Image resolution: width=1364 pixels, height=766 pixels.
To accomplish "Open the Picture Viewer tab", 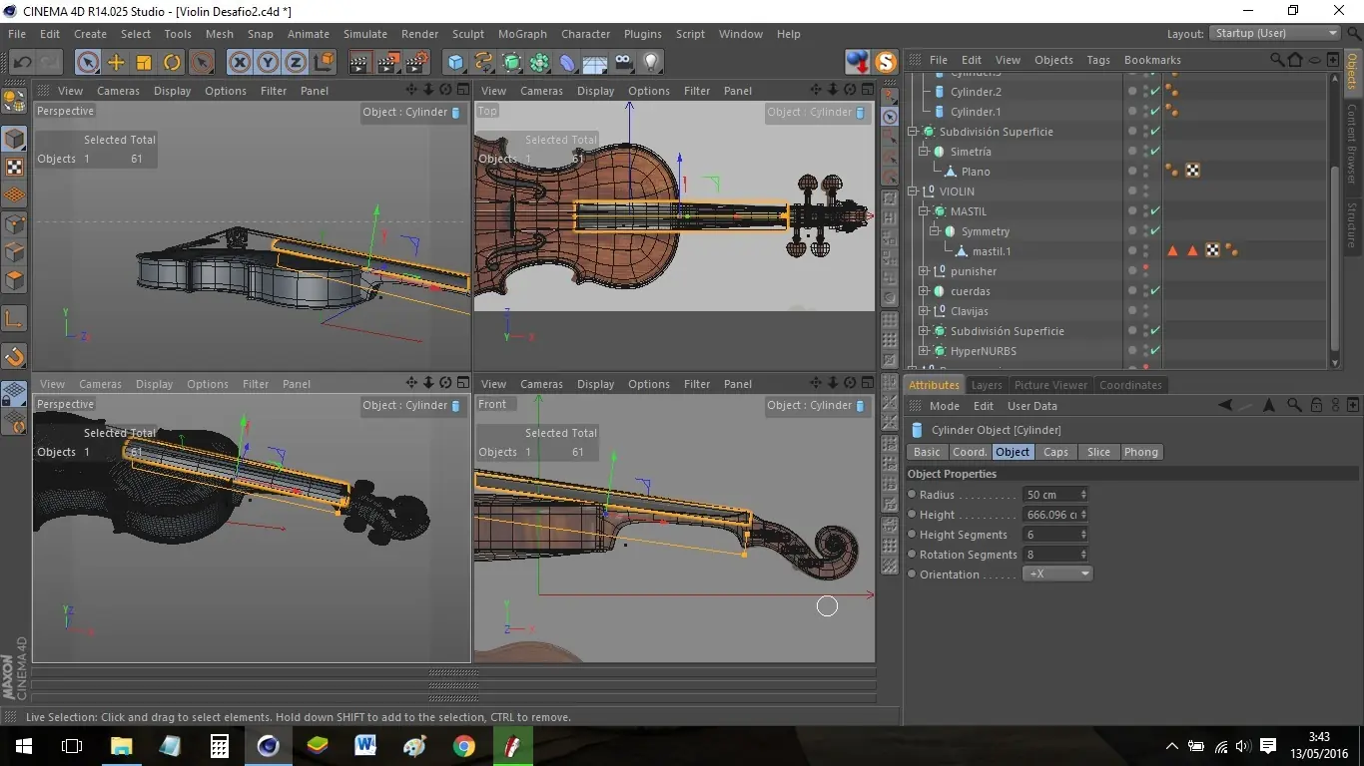I will tap(1050, 385).
